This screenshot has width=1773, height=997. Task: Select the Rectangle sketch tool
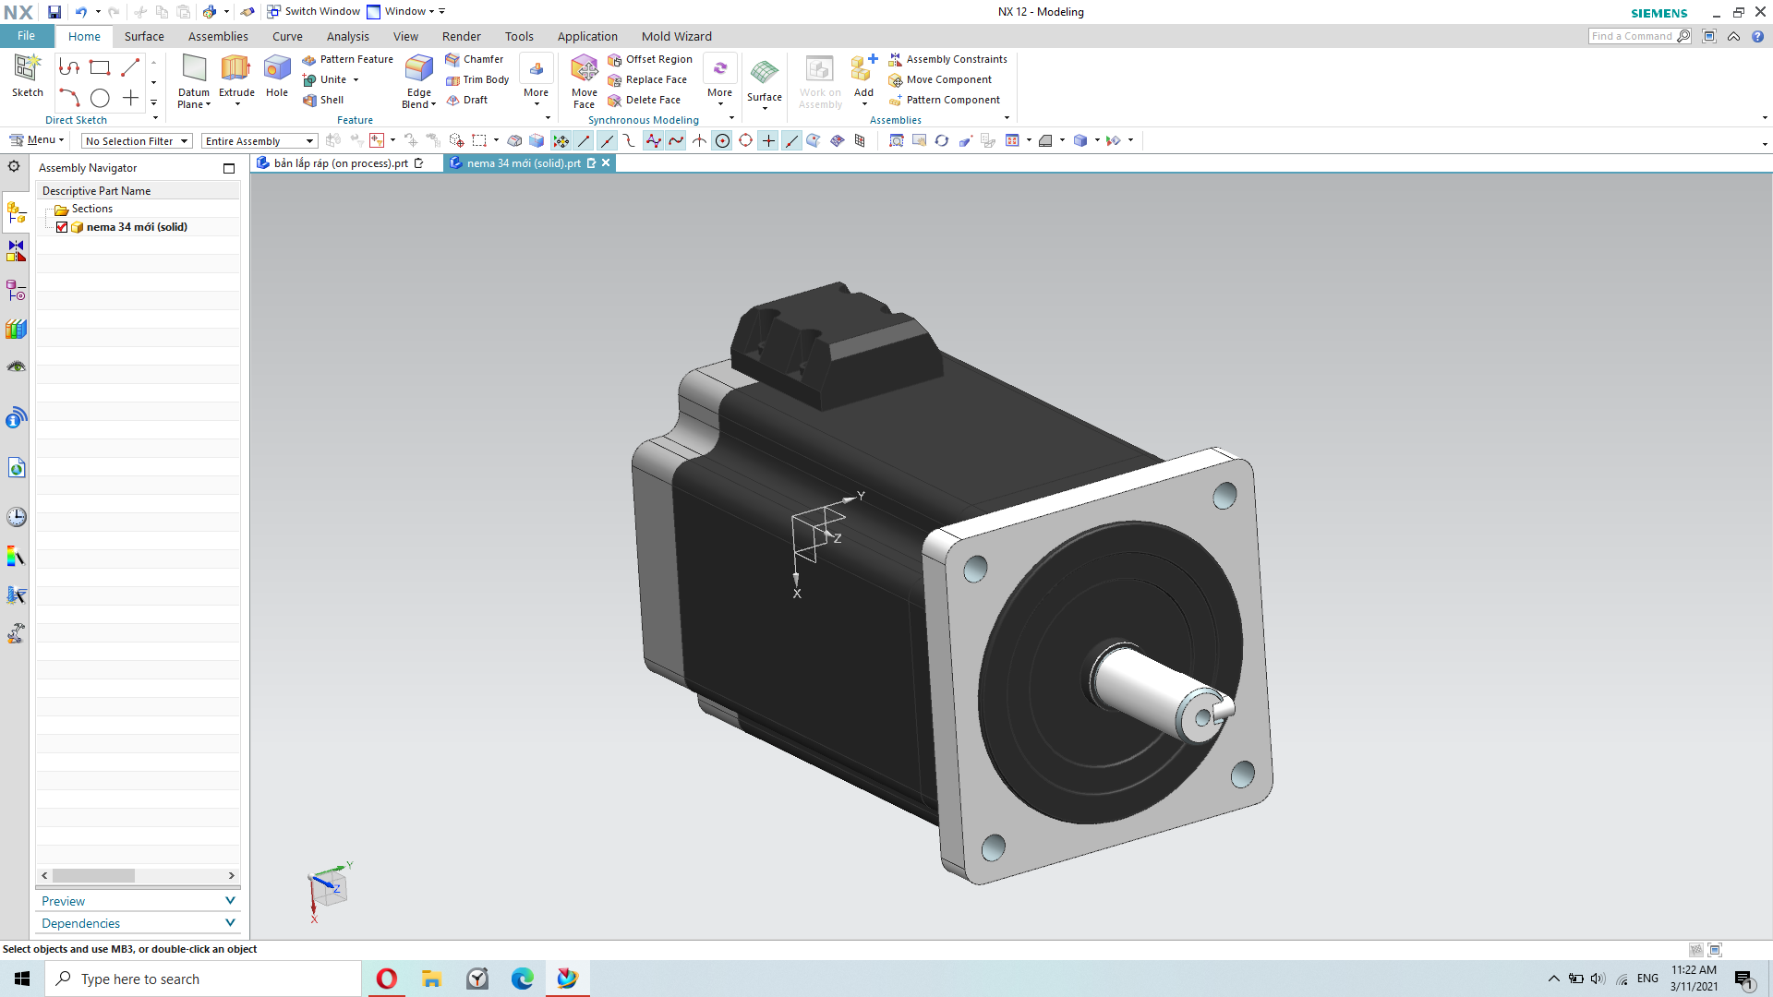click(100, 66)
